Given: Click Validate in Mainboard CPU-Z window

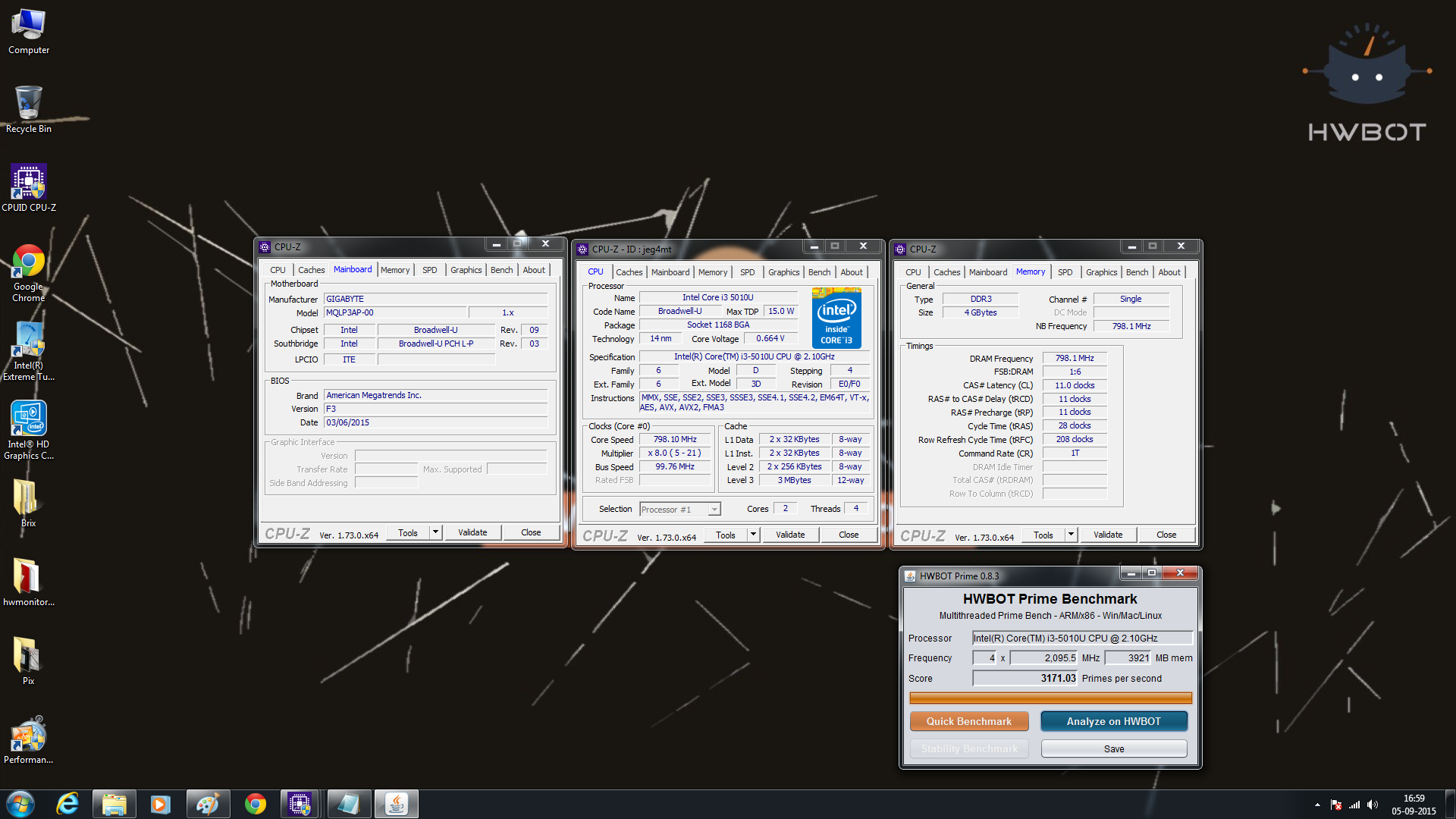Looking at the screenshot, I should coord(472,532).
